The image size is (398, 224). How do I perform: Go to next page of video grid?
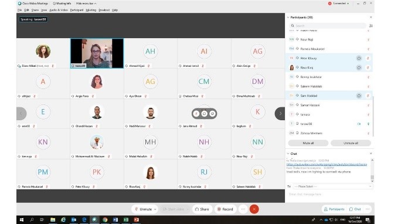pyautogui.click(x=280, y=114)
